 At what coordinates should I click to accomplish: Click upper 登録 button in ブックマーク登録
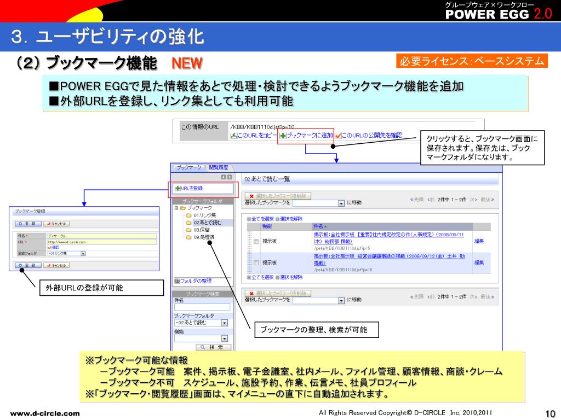click(27, 224)
